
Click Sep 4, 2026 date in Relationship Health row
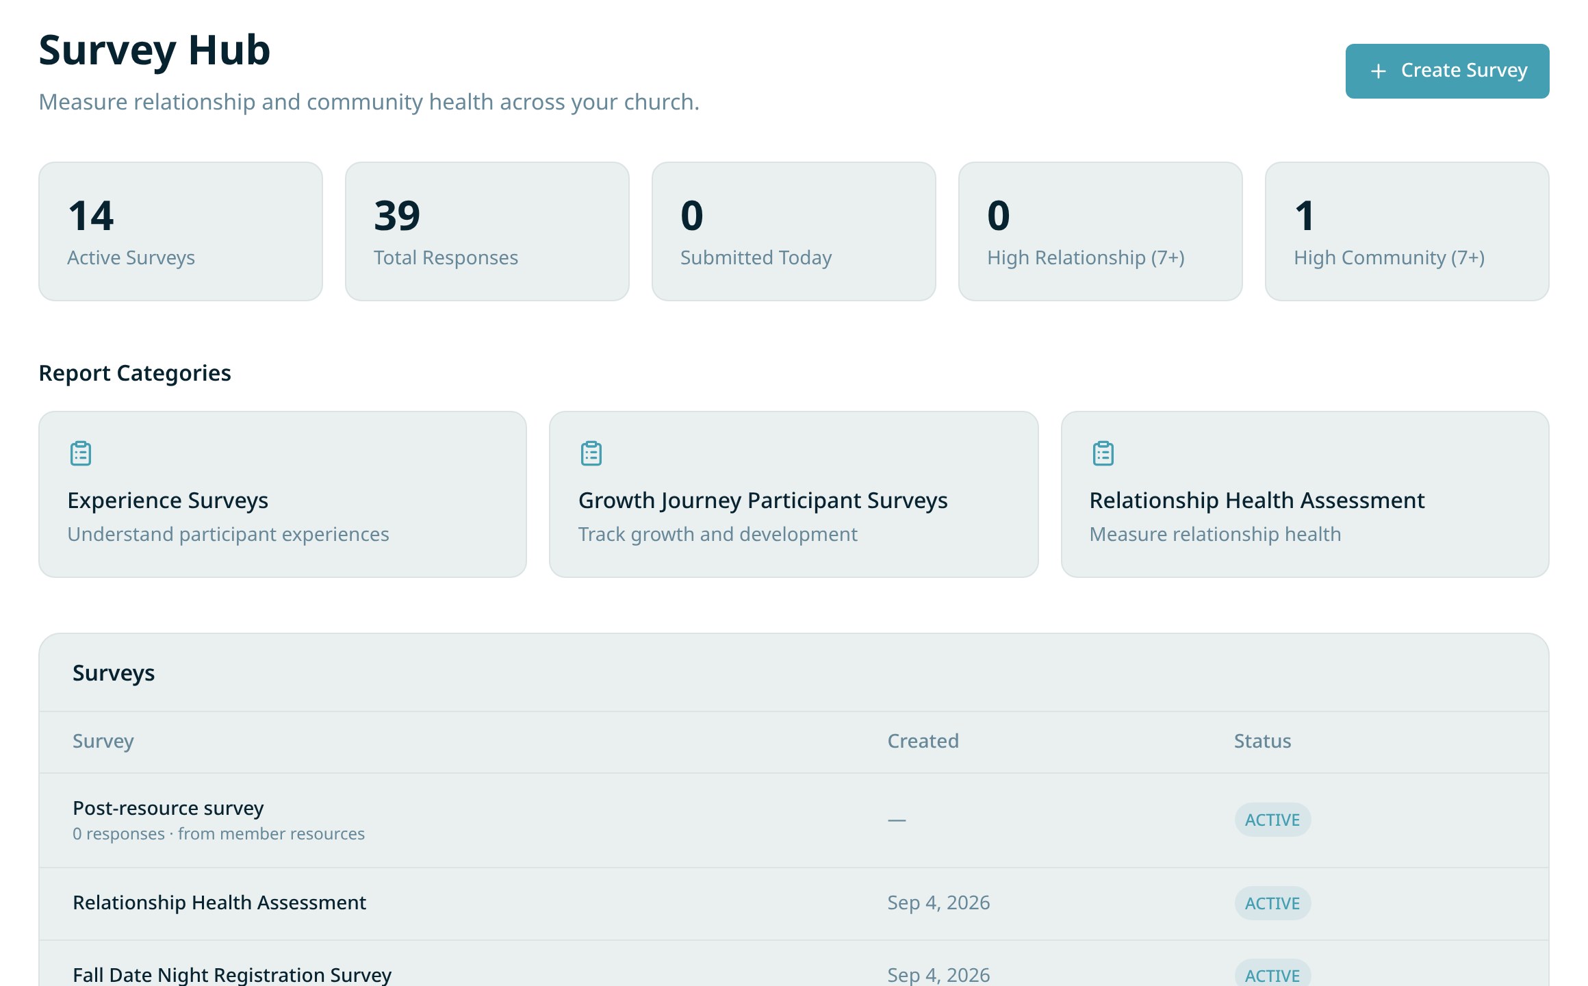tap(938, 902)
